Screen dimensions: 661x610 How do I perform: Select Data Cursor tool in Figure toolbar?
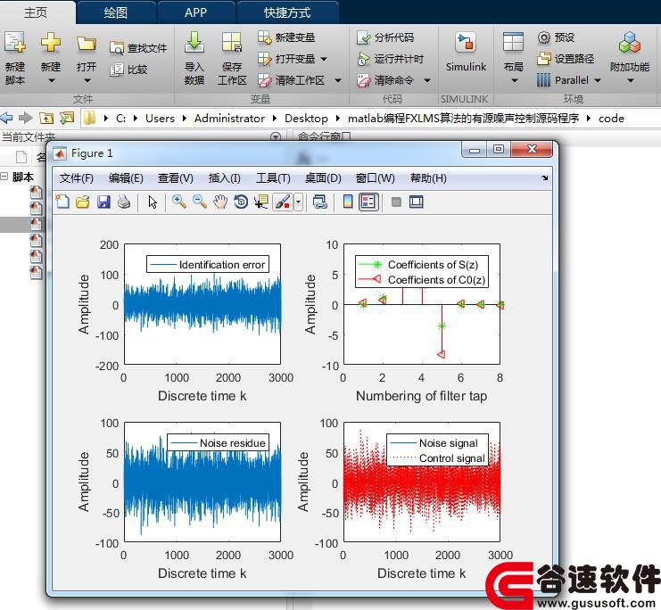pyautogui.click(x=261, y=202)
